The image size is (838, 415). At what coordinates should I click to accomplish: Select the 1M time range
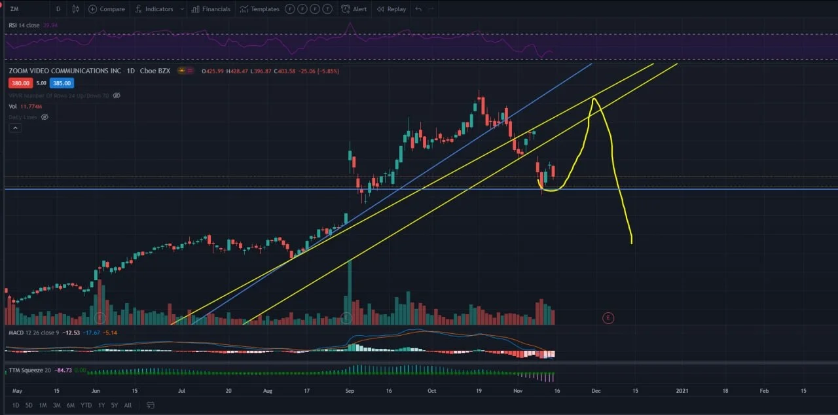pos(43,405)
